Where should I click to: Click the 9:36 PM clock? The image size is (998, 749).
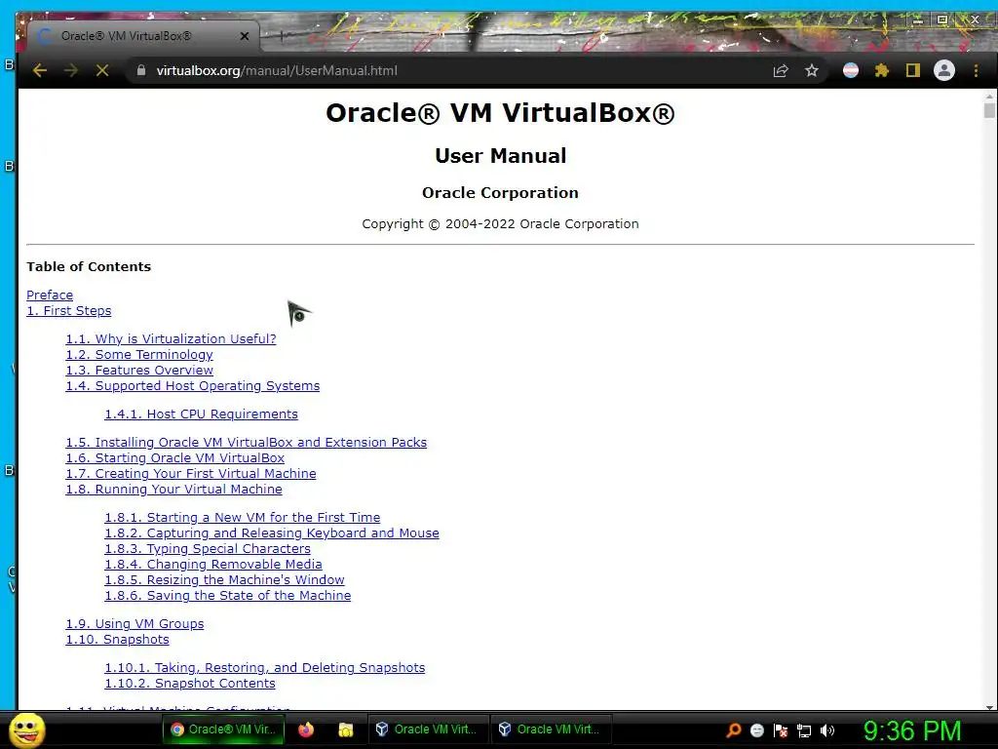click(x=912, y=730)
